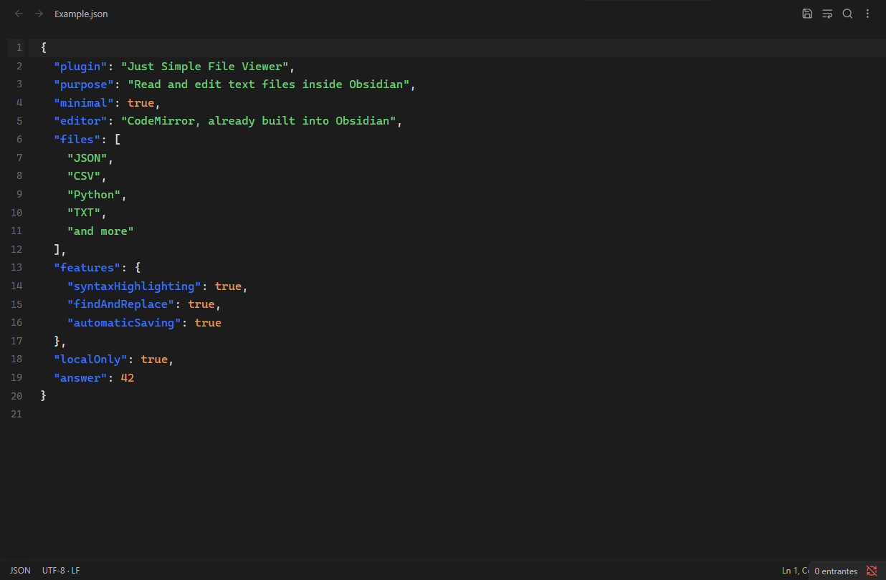886x580 pixels.
Task: Click the "plugin" key
Action: tap(81, 67)
